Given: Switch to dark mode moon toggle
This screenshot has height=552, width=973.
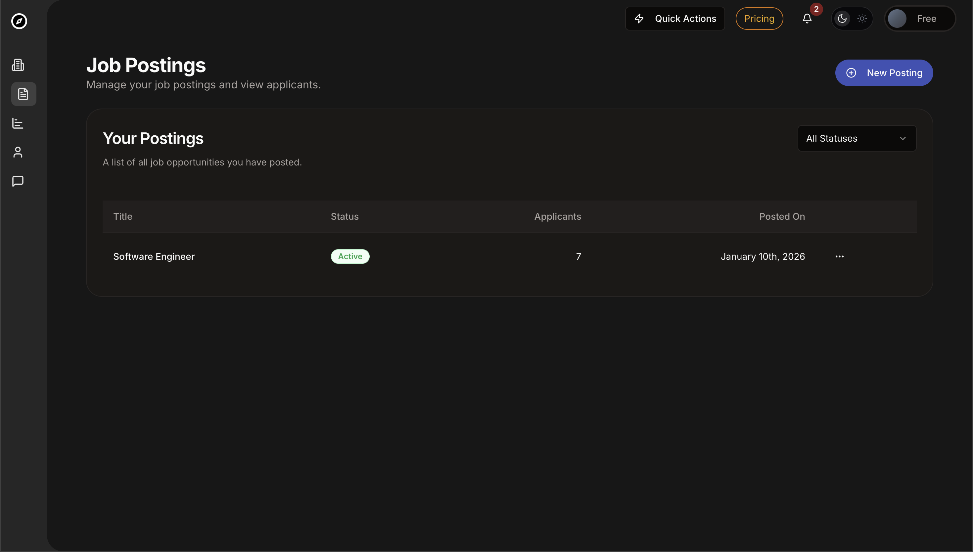Looking at the screenshot, I should tap(842, 19).
